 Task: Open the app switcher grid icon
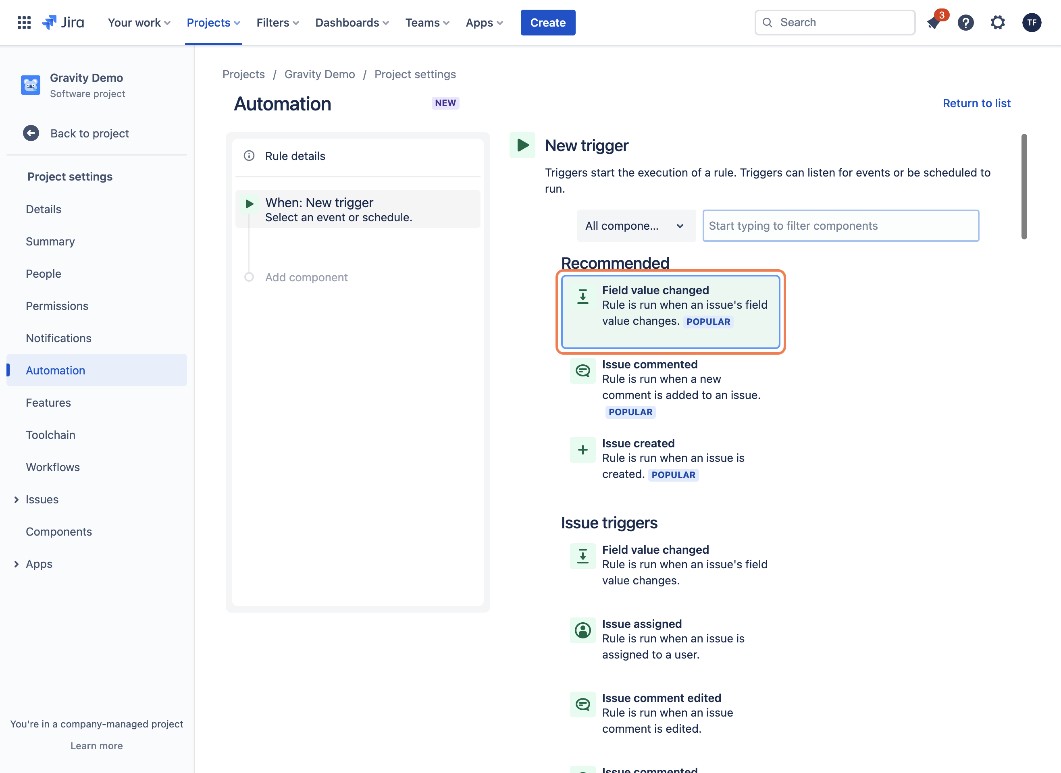[24, 23]
